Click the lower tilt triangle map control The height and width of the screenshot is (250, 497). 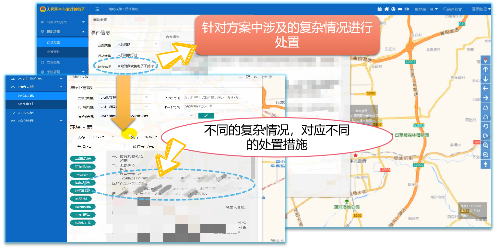[485, 117]
